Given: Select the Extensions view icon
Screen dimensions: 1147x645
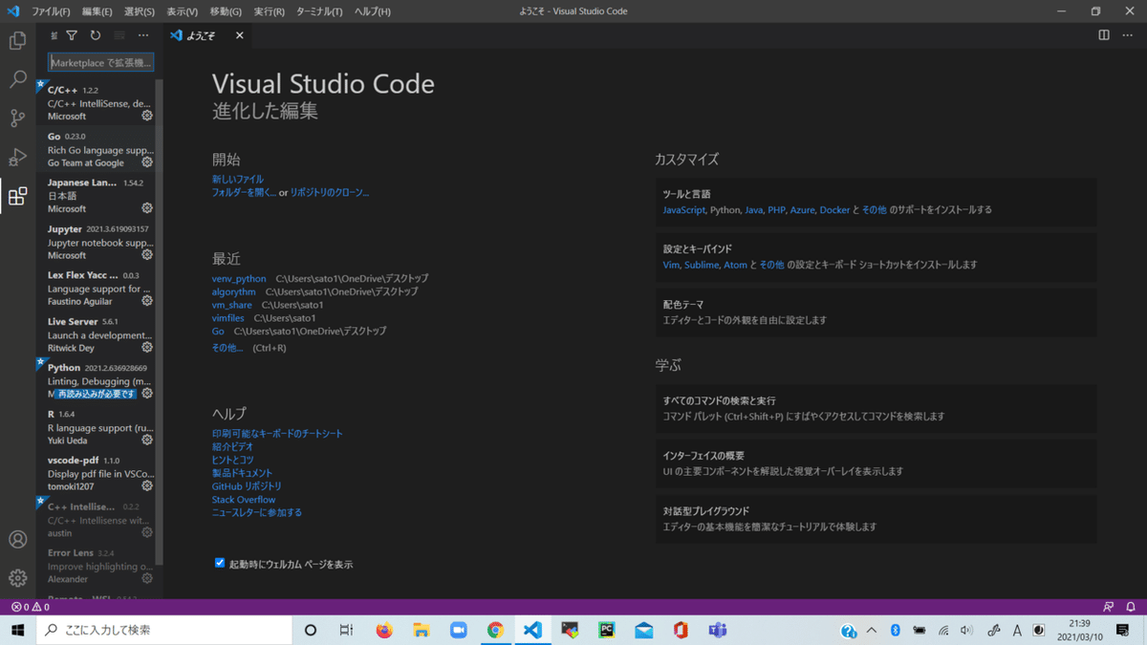Looking at the screenshot, I should pos(17,197).
